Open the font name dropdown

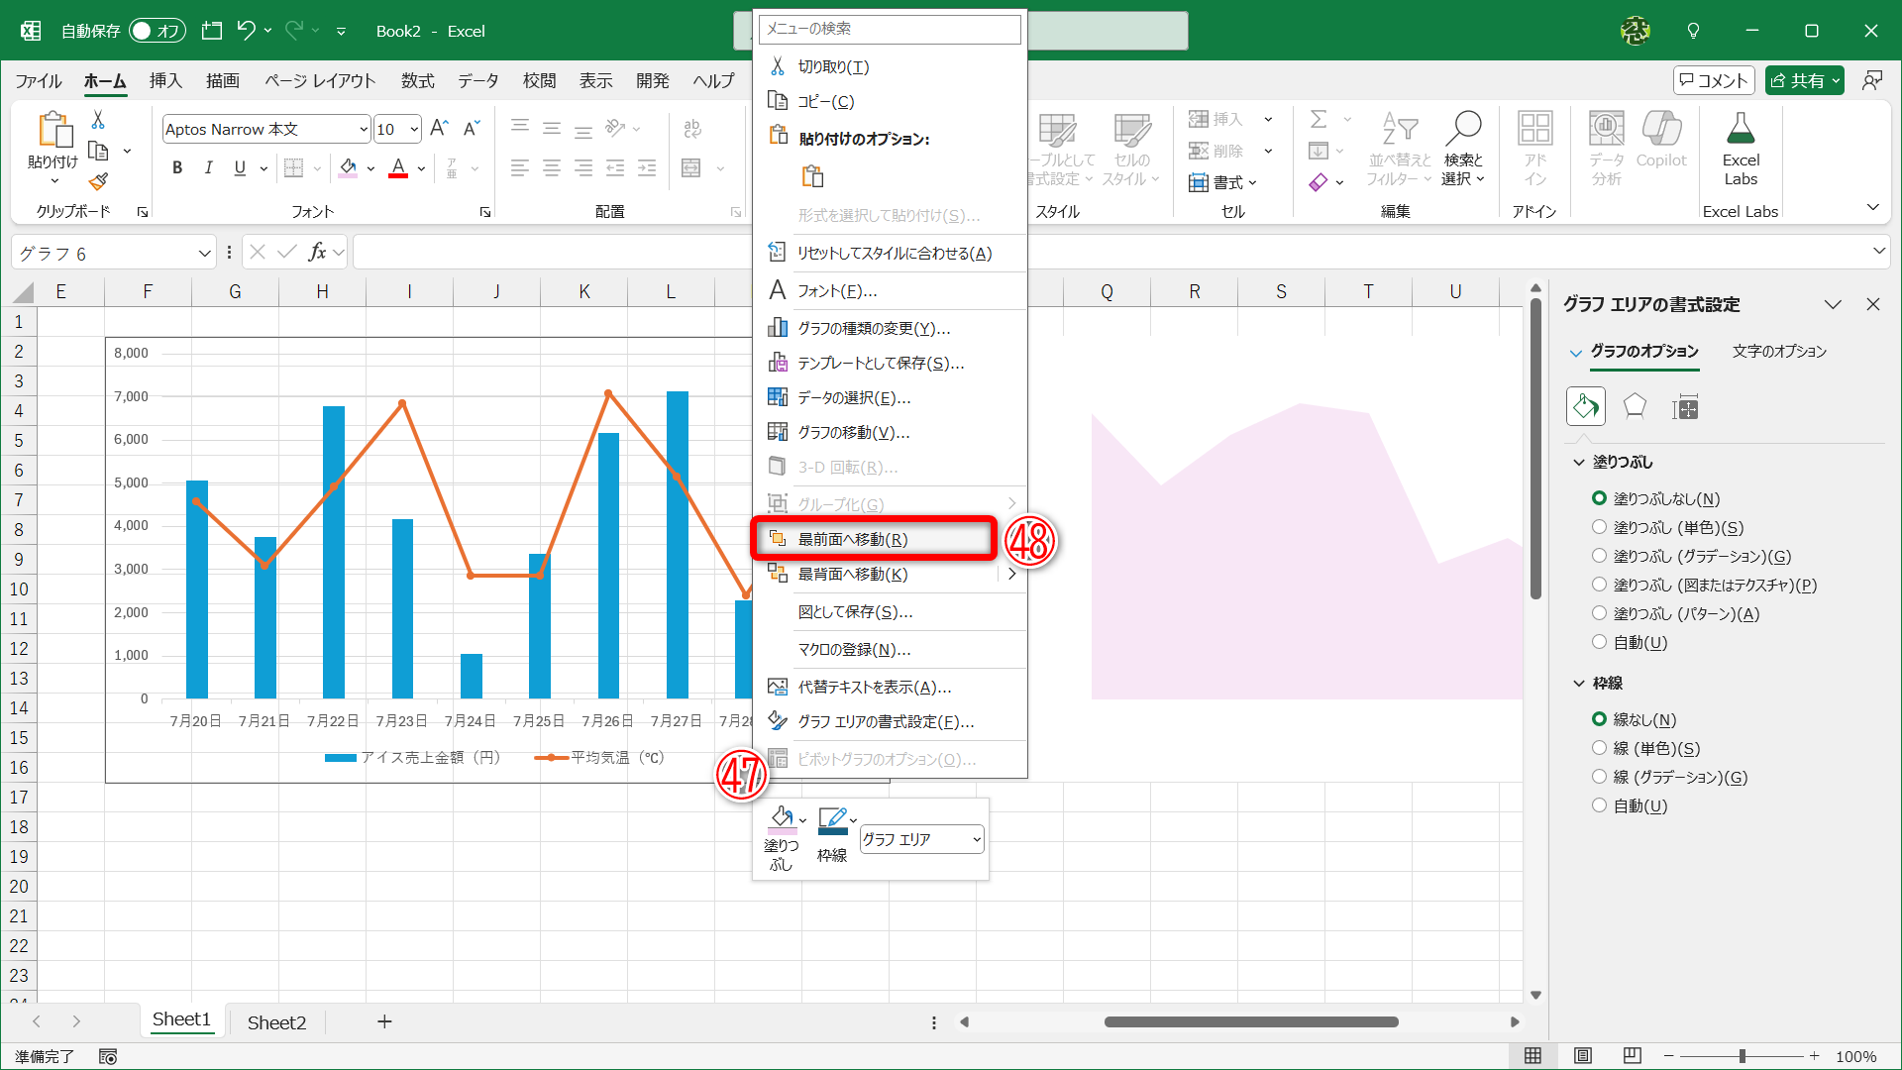[363, 129]
